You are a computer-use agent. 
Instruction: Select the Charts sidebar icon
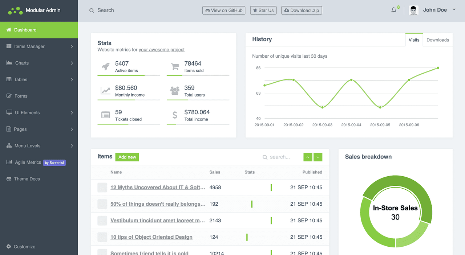pos(9,63)
